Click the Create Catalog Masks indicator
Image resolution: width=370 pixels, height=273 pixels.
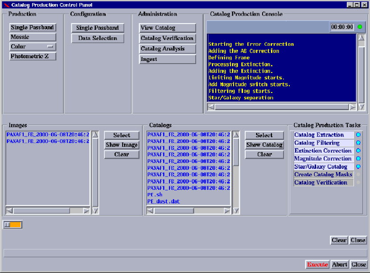click(358, 175)
